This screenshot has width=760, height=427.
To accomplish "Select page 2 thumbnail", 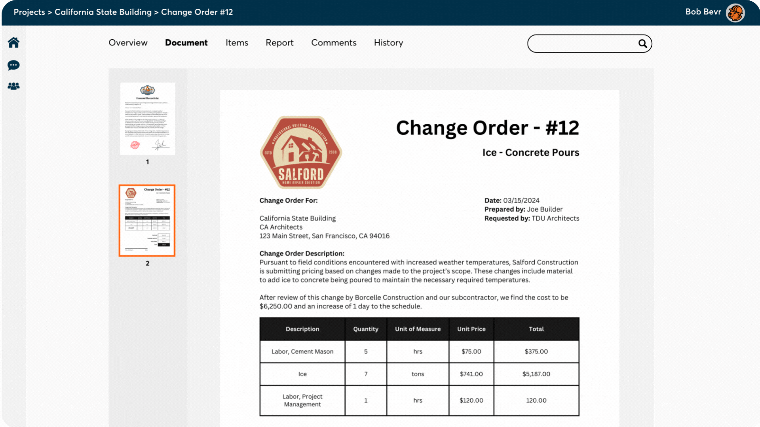I will 147,220.
